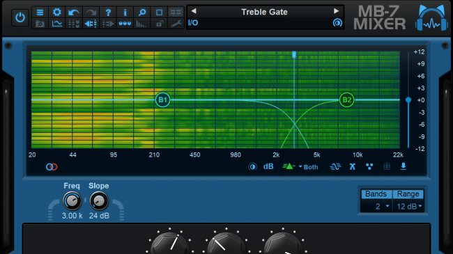The width and height of the screenshot is (453, 254).
Task: Click the dimmed vertical bars icon
Action: click(387, 166)
